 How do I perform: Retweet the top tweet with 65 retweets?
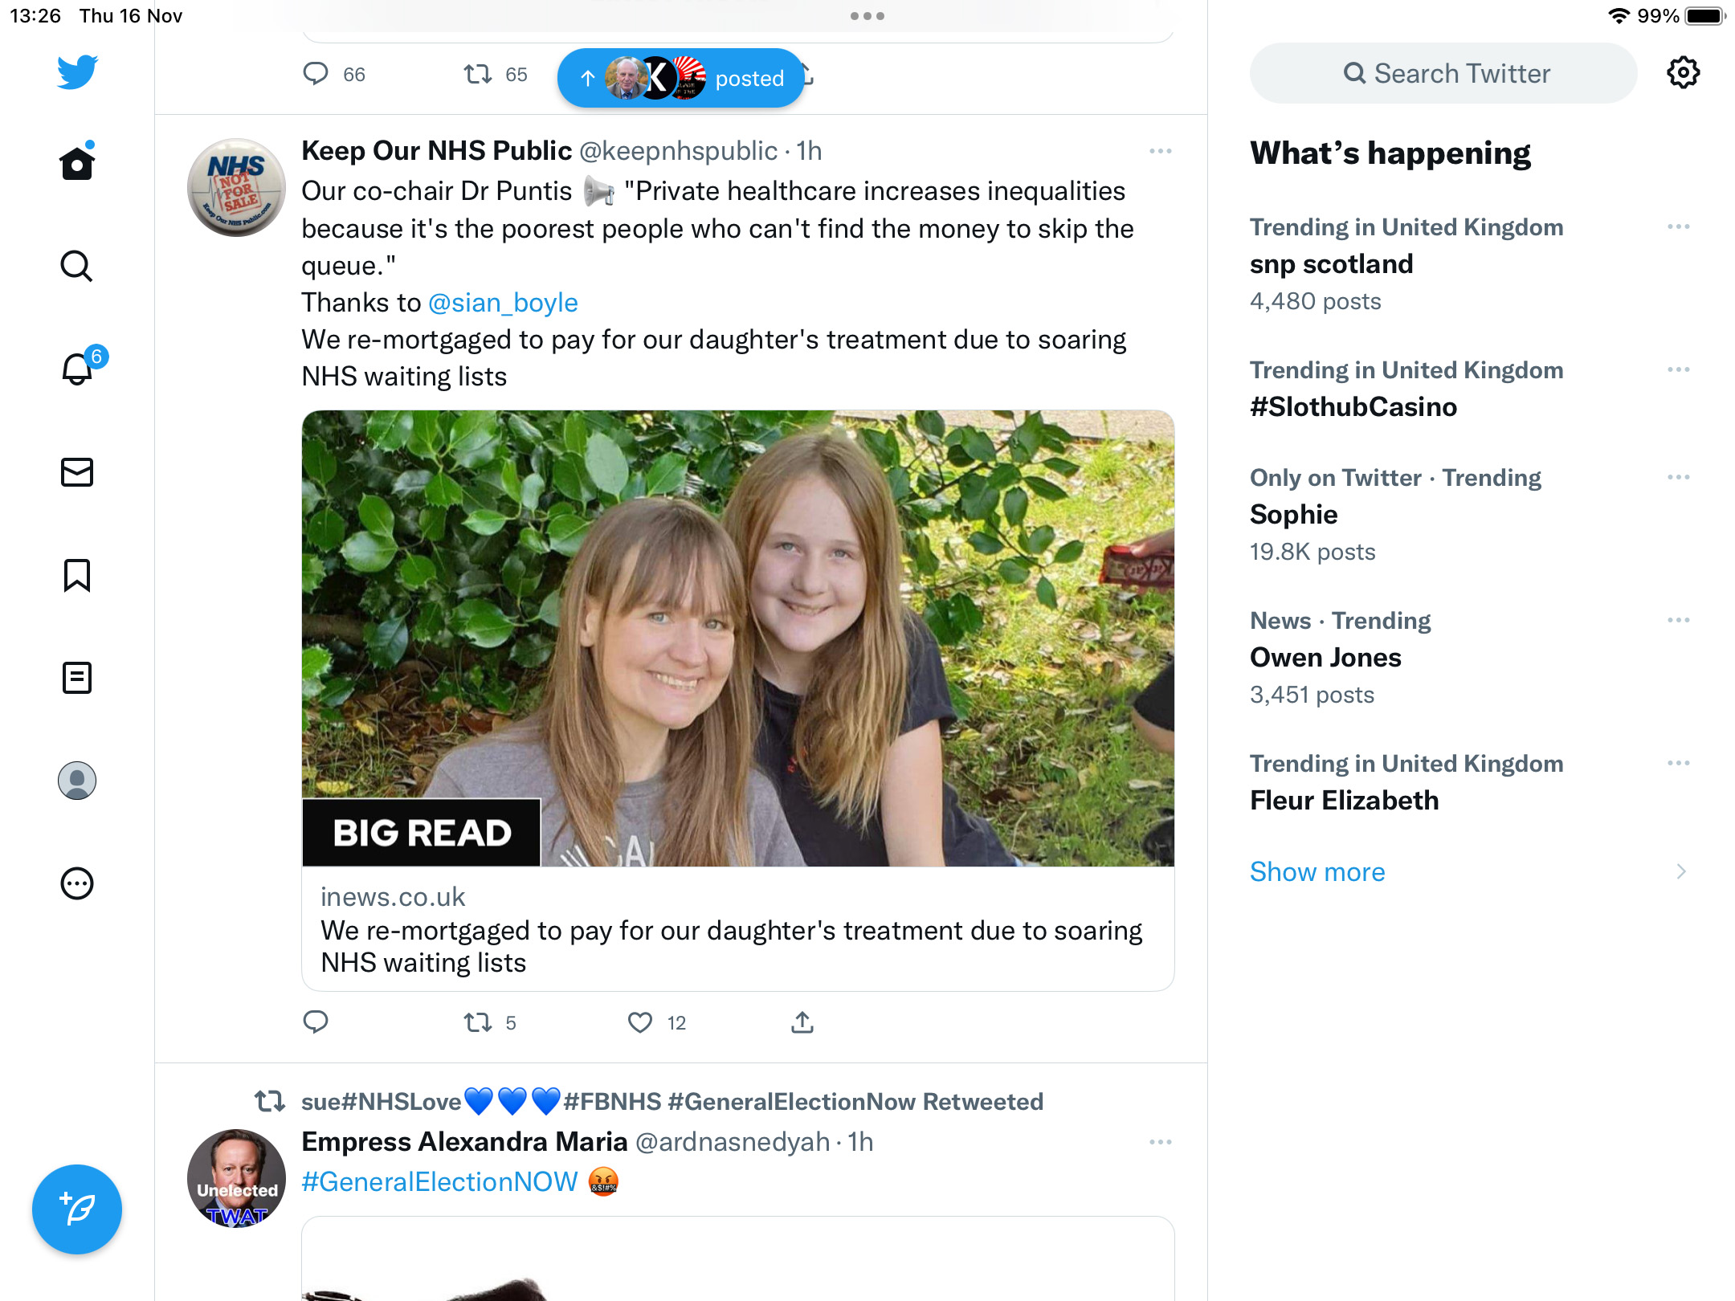click(x=478, y=75)
